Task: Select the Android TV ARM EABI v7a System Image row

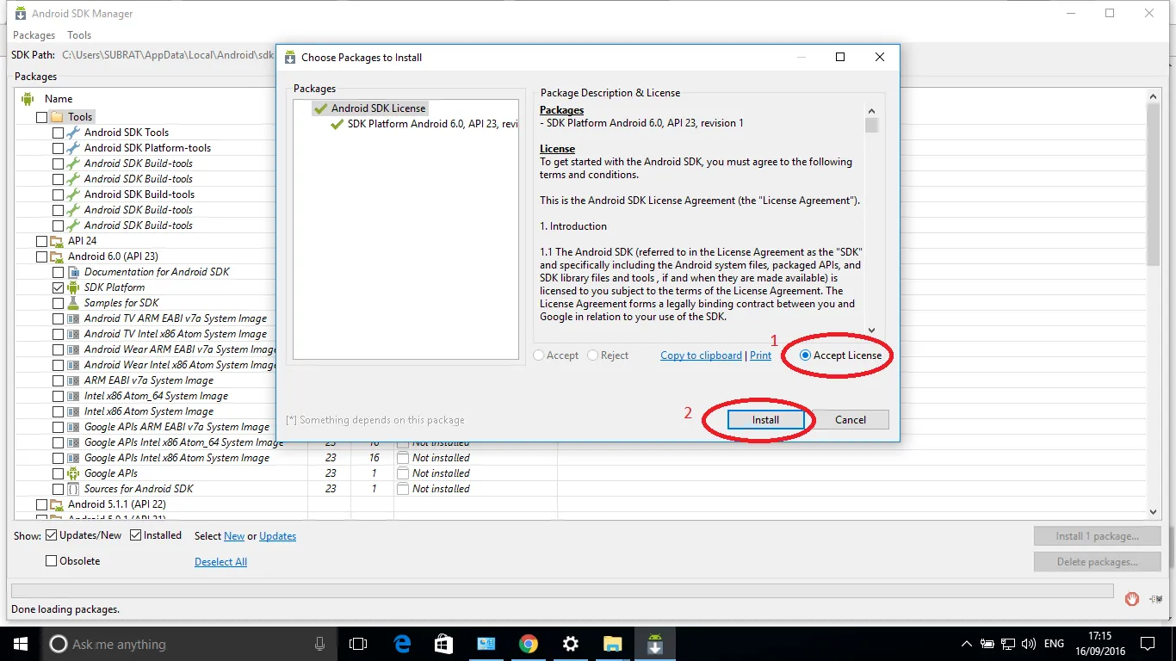Action: 176,318
